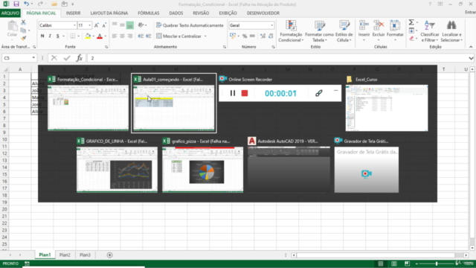Open the ARQUIVO tab
This screenshot has width=476, height=268.
pos(10,13)
